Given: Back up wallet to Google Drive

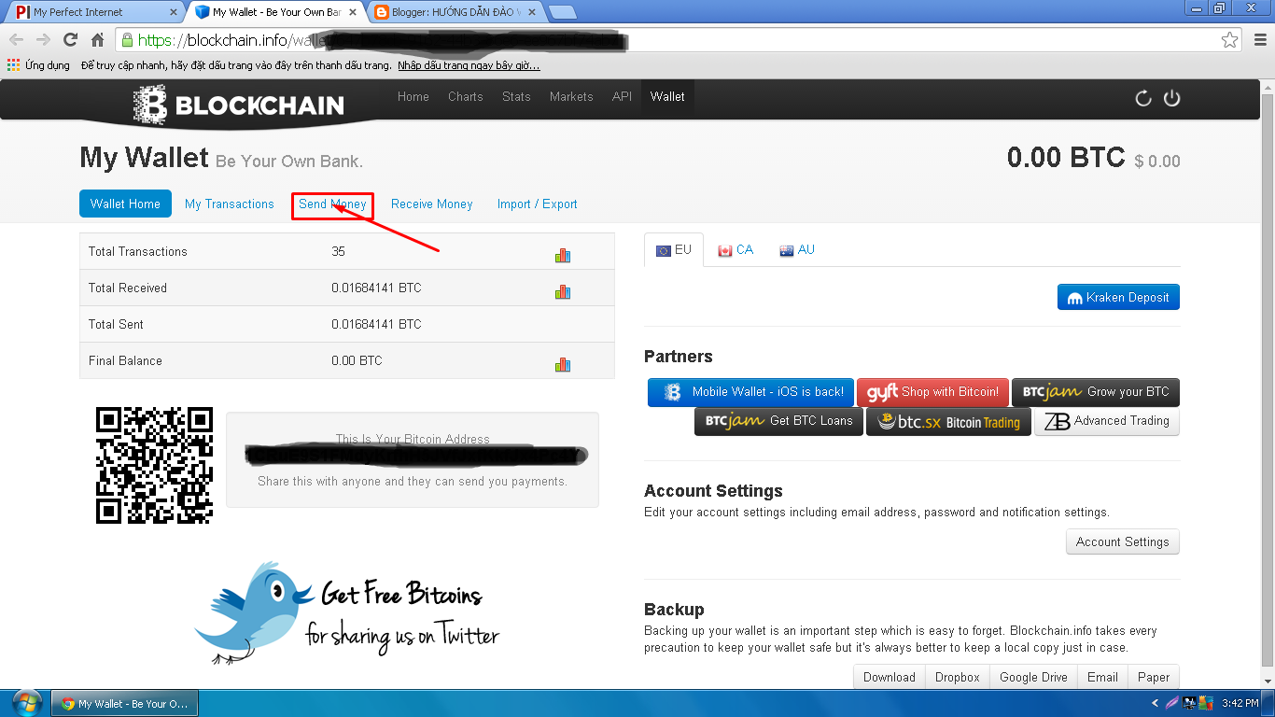Looking at the screenshot, I should pos(1034,677).
